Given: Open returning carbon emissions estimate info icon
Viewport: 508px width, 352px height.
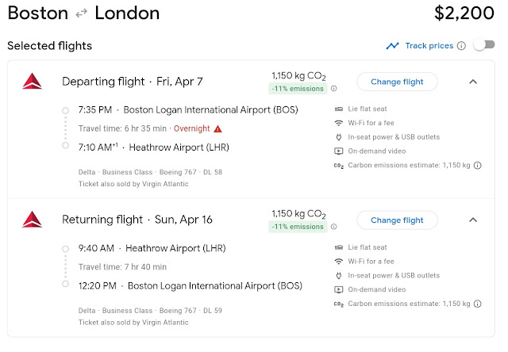Looking at the screenshot, I should pyautogui.click(x=477, y=304).
